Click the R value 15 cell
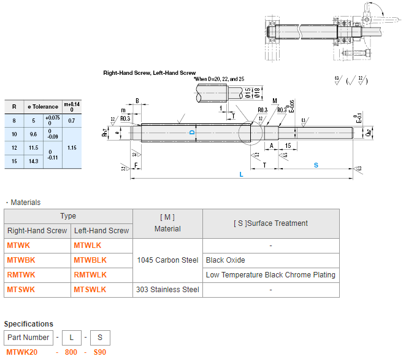The width and height of the screenshot is (414, 356). pyautogui.click(x=14, y=161)
